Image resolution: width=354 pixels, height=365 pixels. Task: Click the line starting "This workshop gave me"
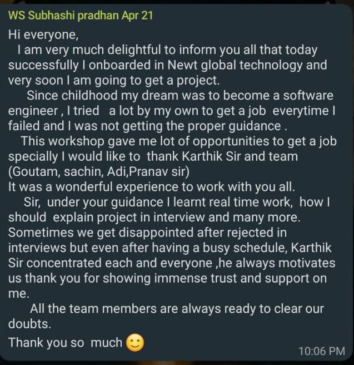point(178,141)
